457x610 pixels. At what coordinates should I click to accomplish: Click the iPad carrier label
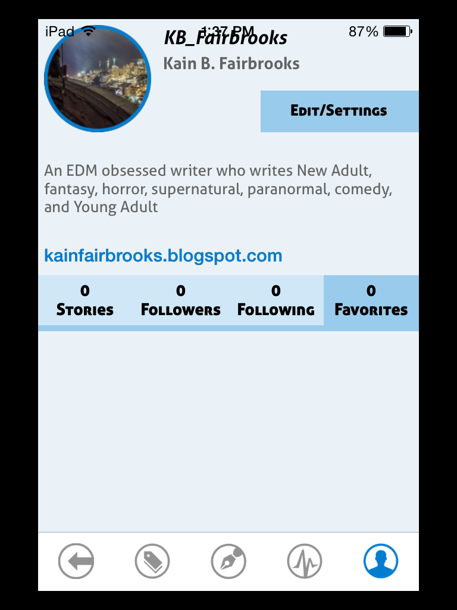coord(60,31)
